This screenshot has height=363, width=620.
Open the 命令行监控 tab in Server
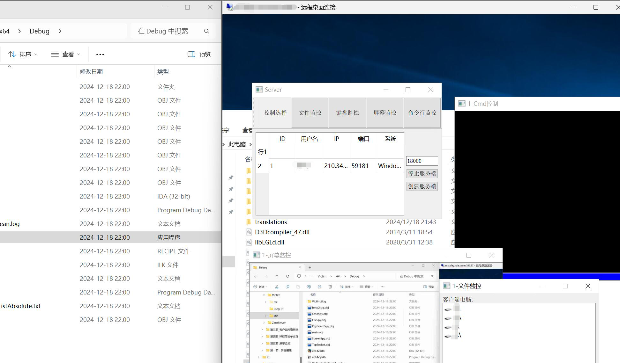click(422, 113)
